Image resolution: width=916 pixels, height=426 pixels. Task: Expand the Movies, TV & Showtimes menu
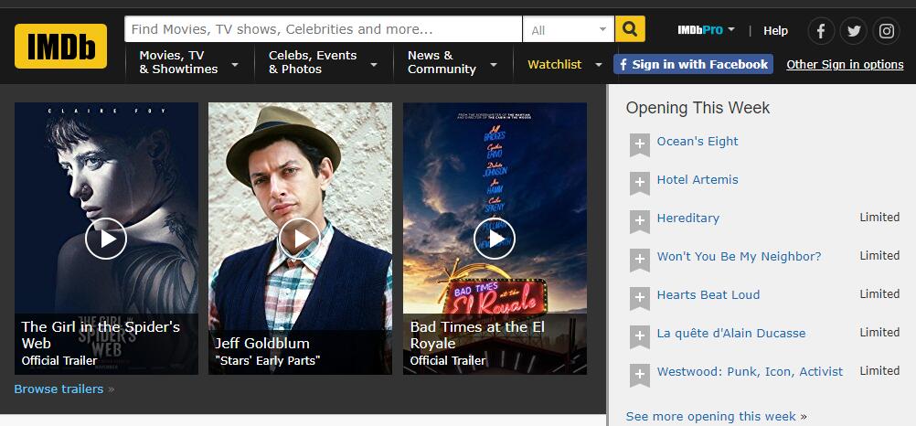coord(188,62)
